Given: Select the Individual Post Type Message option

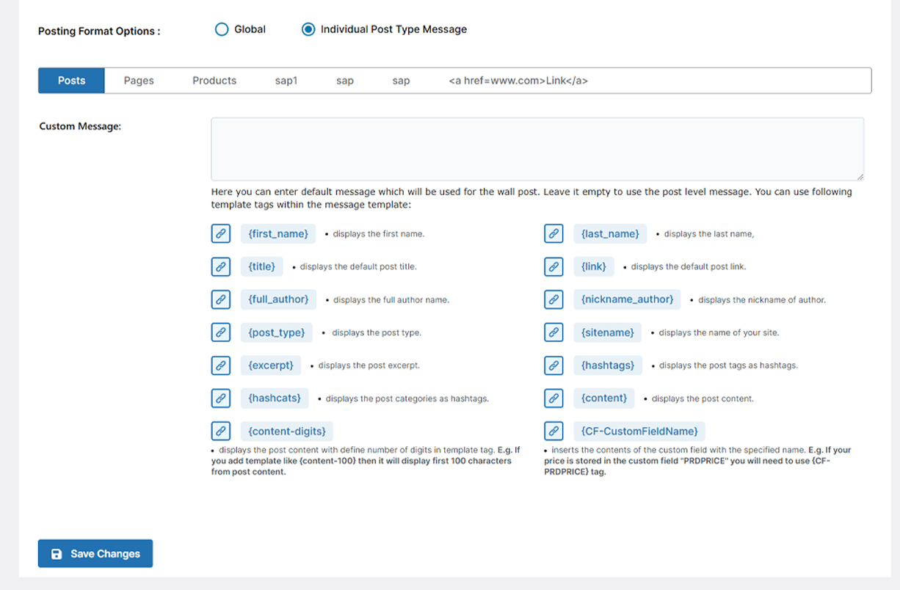Looking at the screenshot, I should [308, 29].
